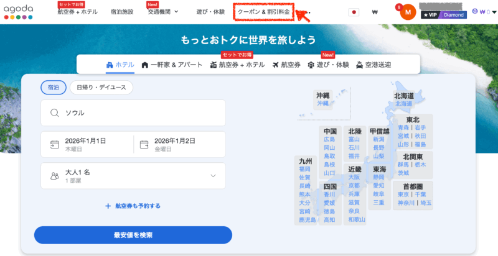
Task: Open 航空券 + ホテル in top navigation
Action: tap(77, 12)
